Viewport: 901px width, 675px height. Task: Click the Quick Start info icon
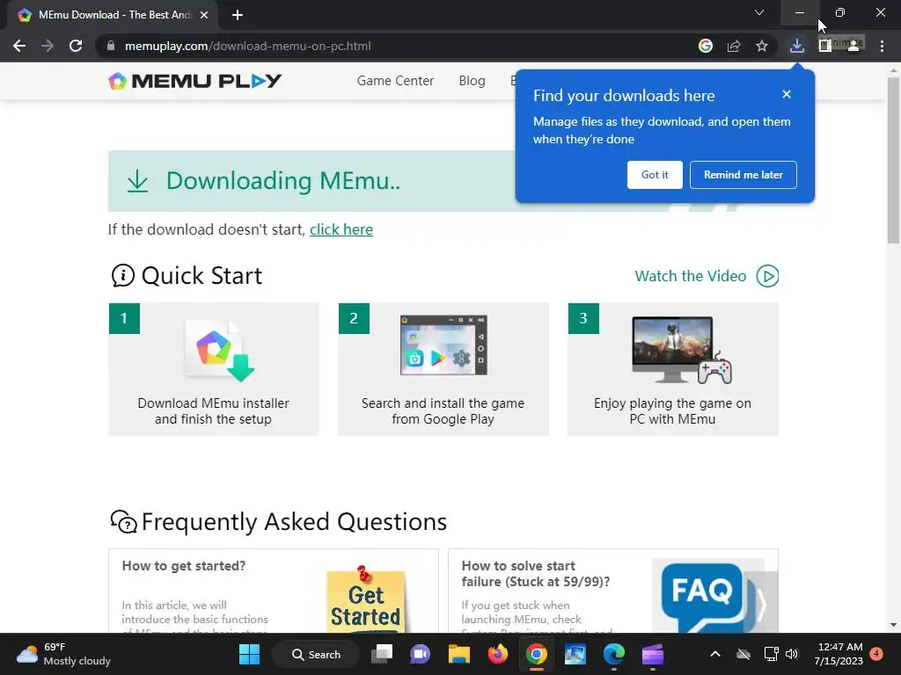[x=122, y=275]
